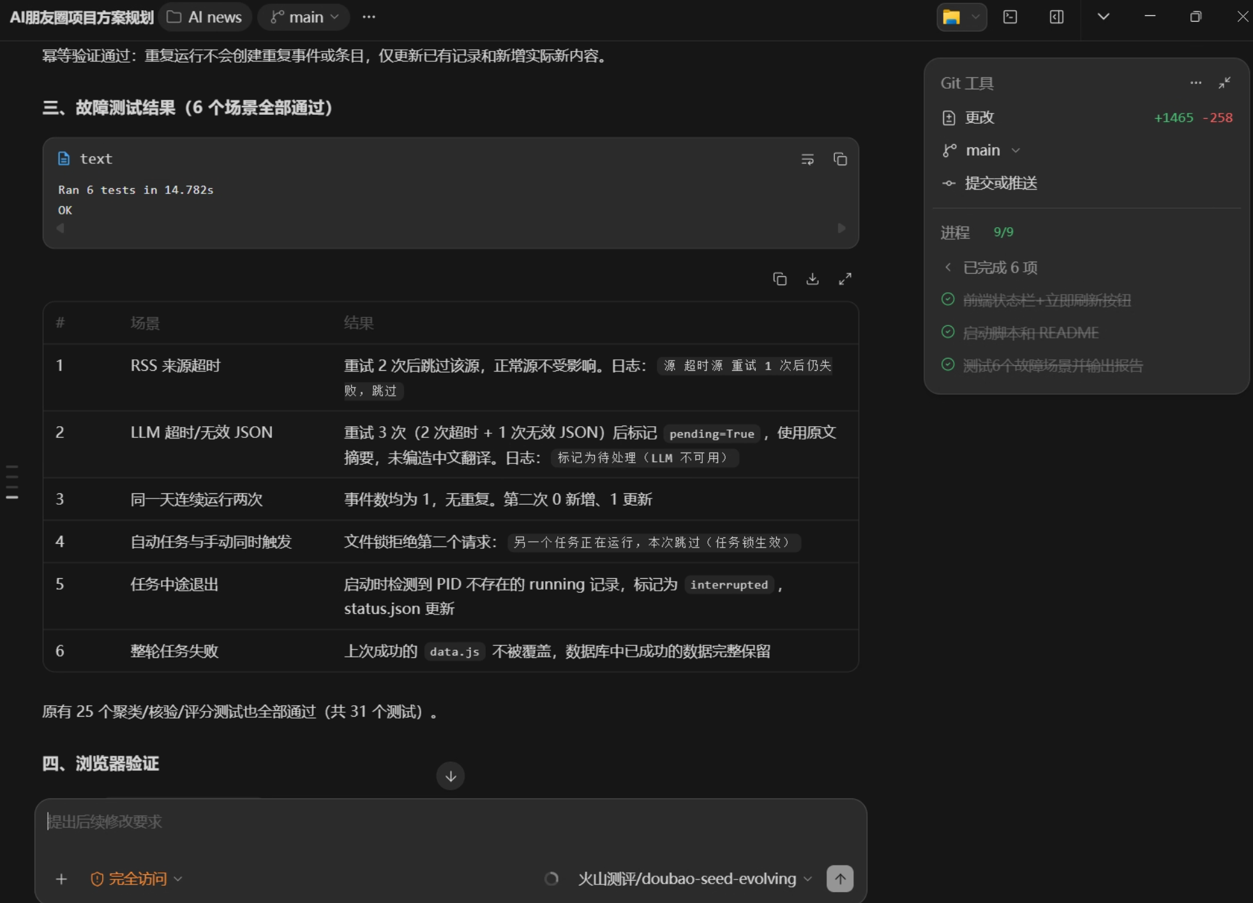Viewport: 1253px width, 903px height.
Task: Expand the results table to fullscreen
Action: [x=845, y=279]
